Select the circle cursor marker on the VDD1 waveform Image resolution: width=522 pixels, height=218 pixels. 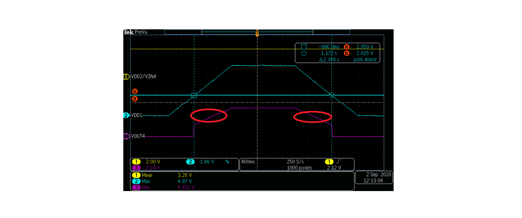(332, 95)
